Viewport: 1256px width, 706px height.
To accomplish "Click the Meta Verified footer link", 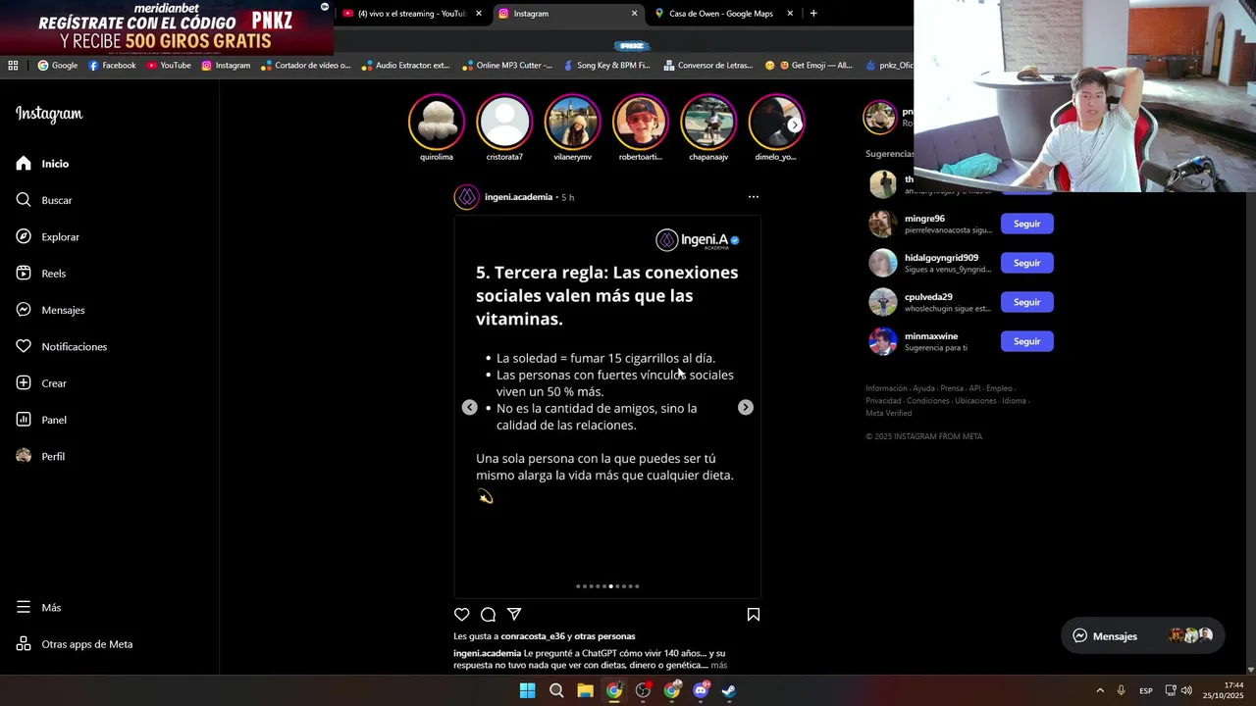I will tap(888, 413).
